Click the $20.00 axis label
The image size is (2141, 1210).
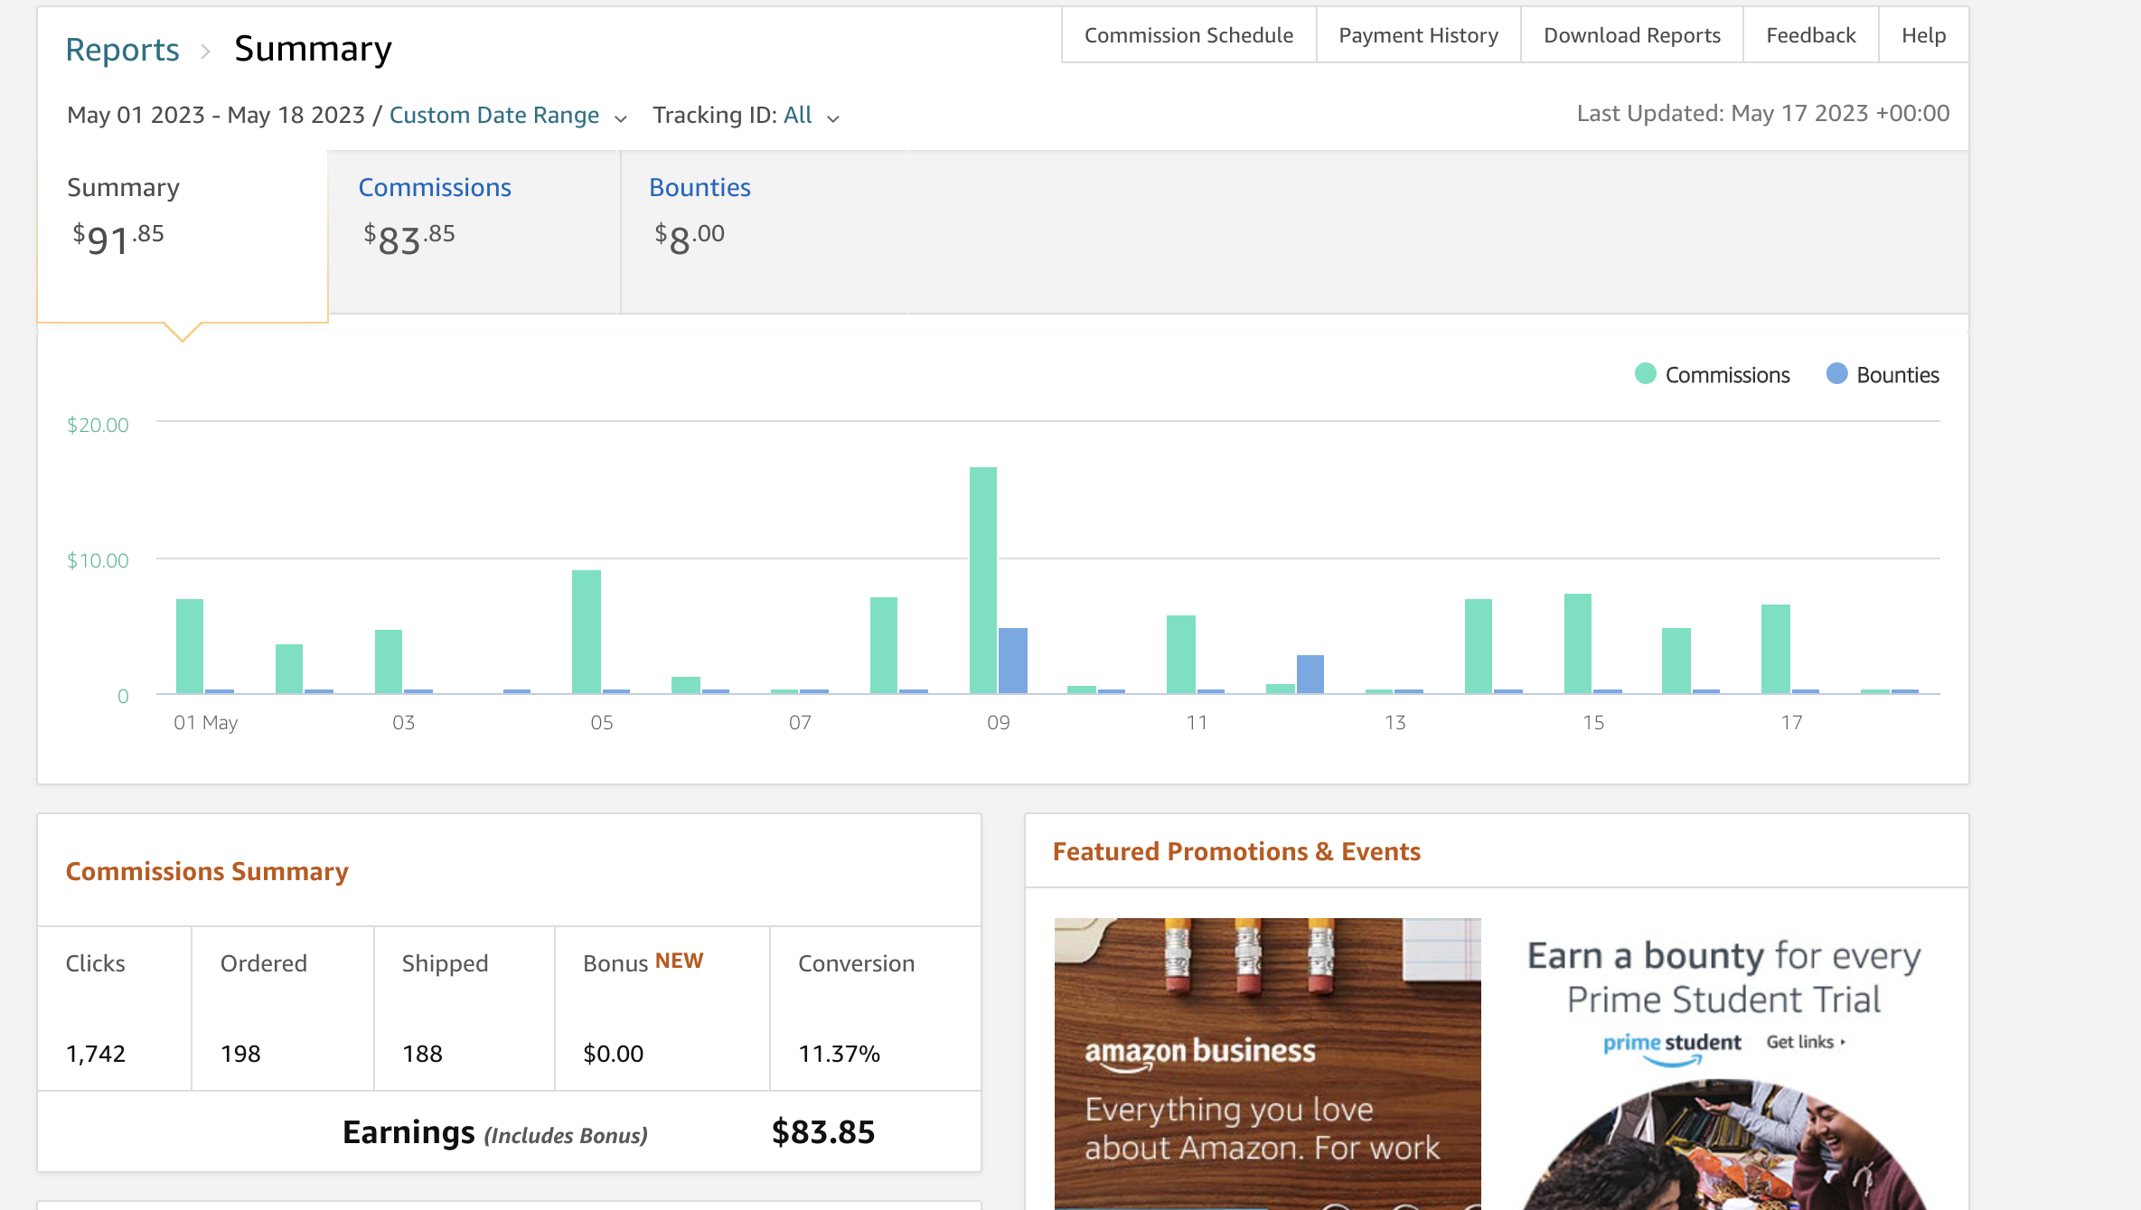coord(98,425)
